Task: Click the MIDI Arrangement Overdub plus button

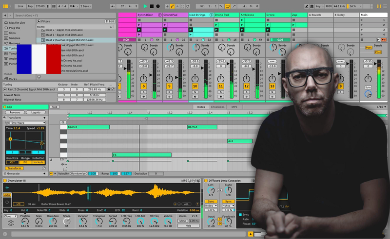Action: coord(167,6)
